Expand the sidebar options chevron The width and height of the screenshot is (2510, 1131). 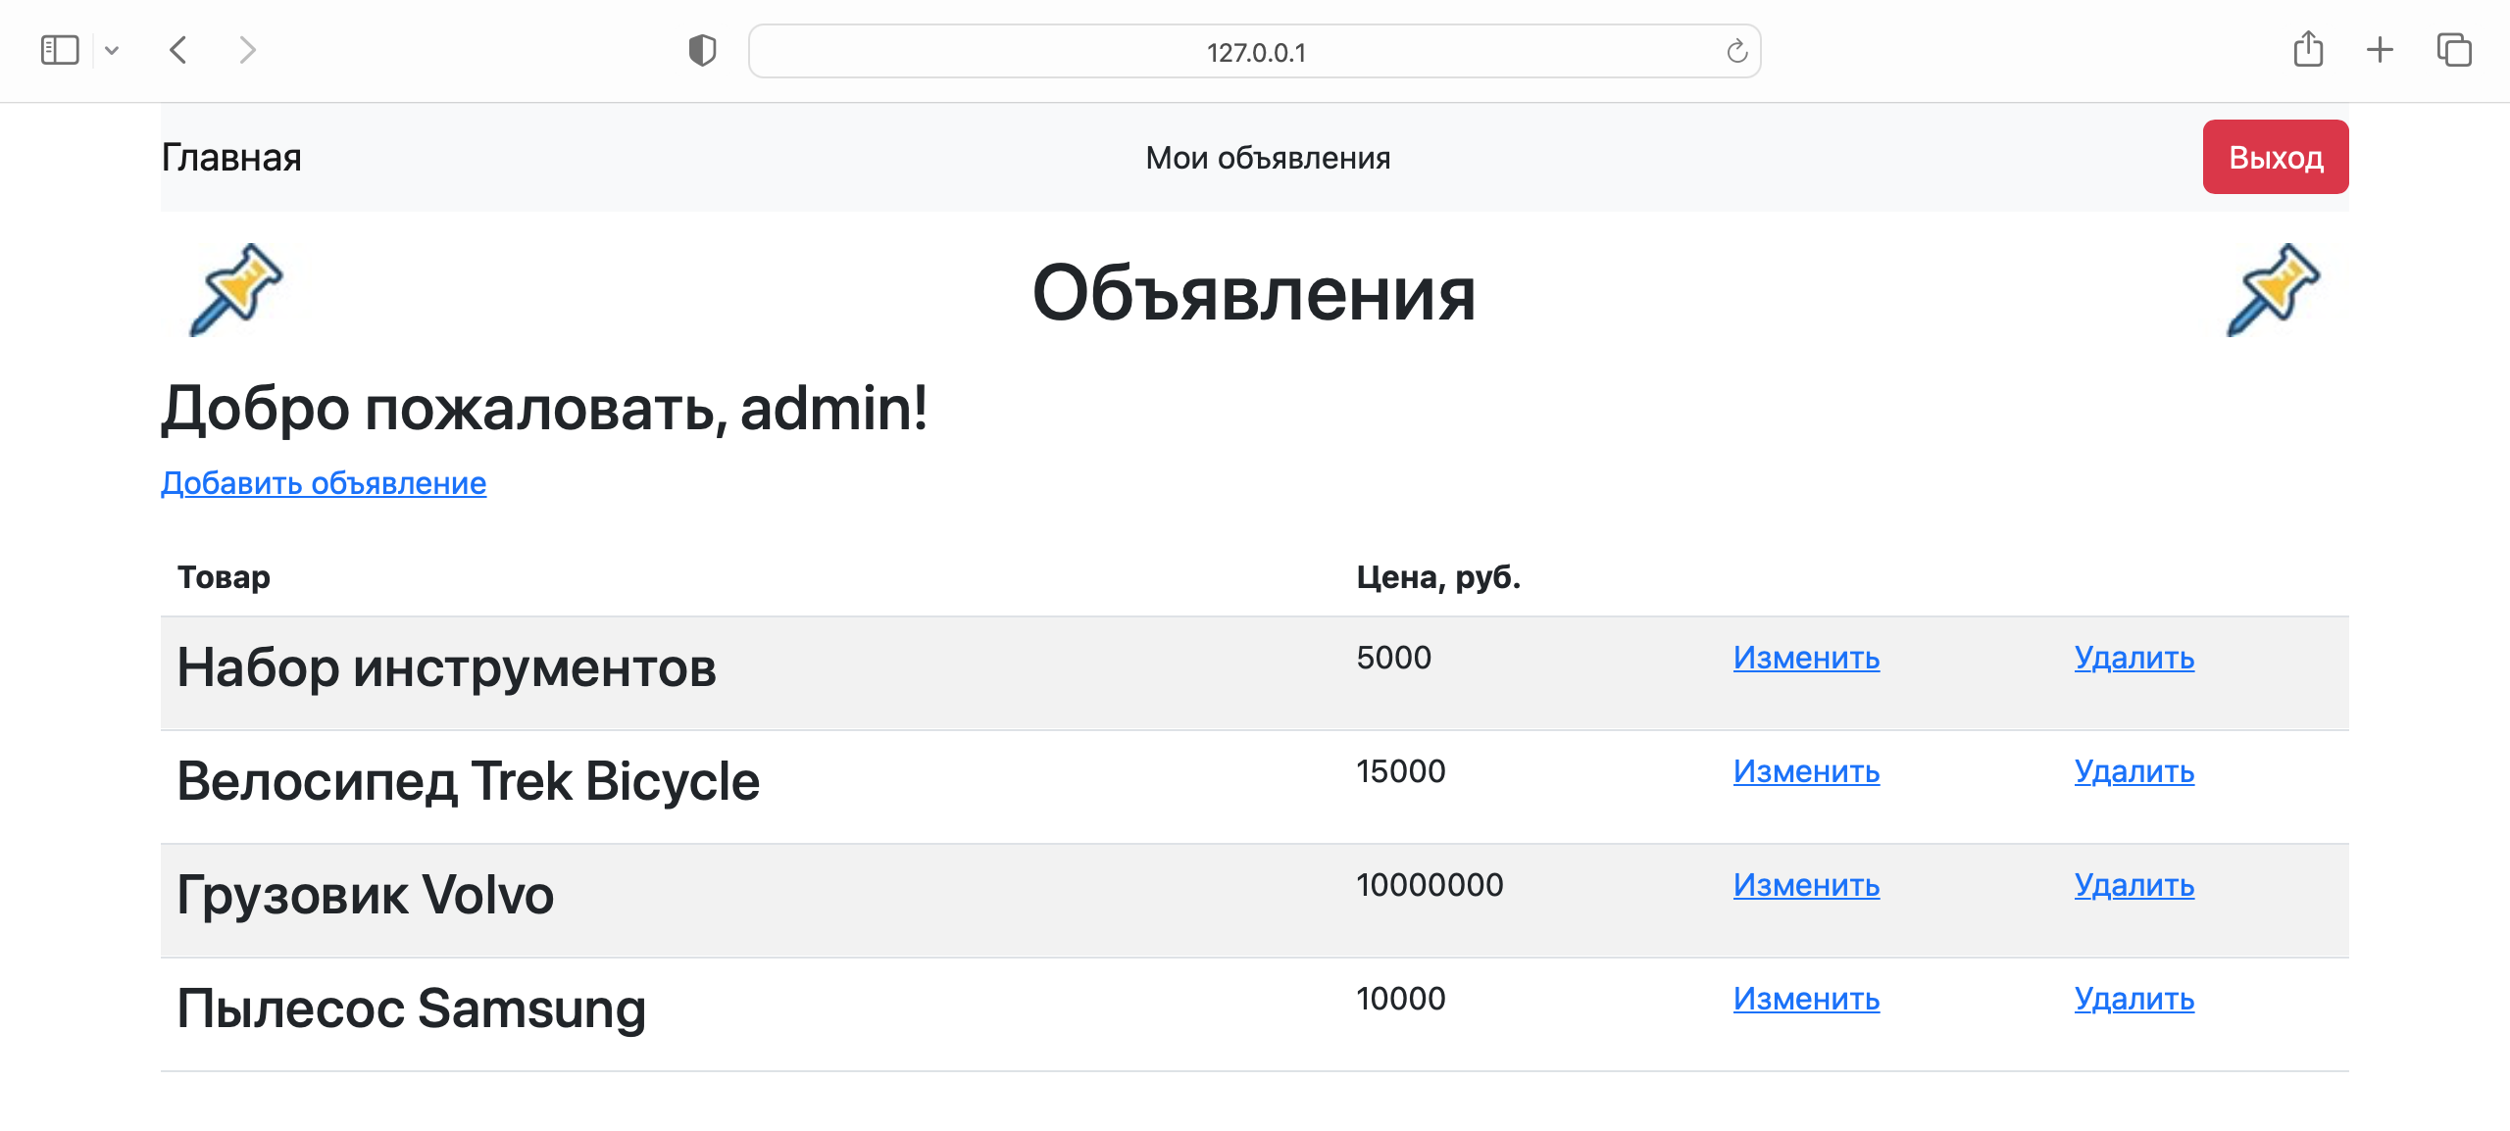coord(111,50)
